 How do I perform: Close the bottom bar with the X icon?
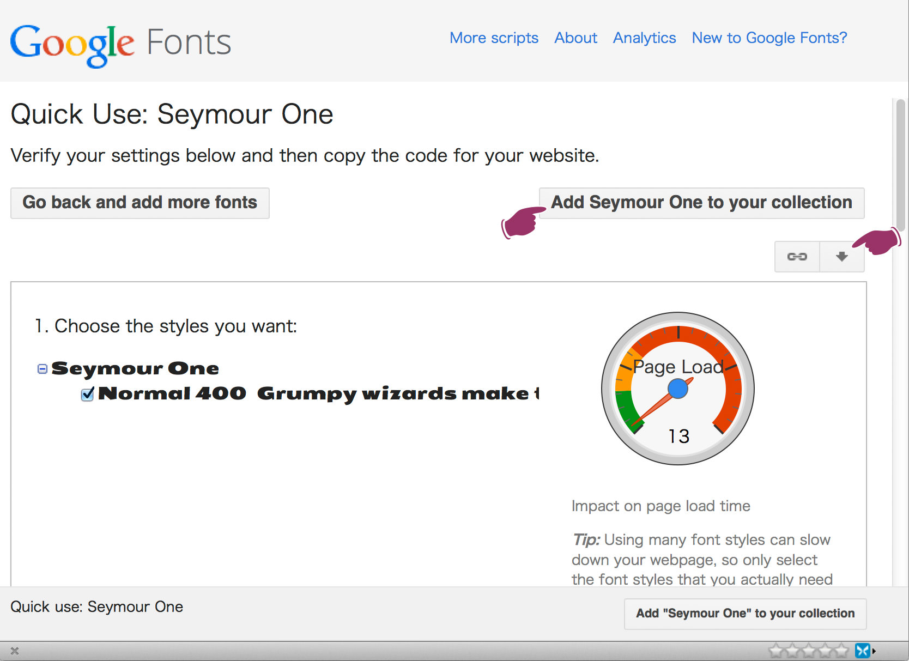point(15,651)
